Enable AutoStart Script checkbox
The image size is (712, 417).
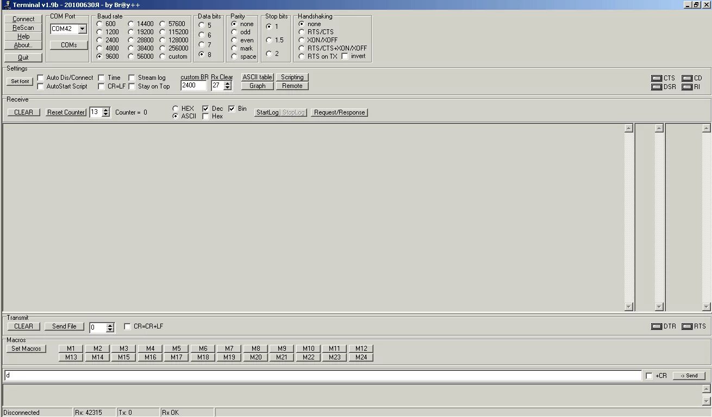pos(41,86)
